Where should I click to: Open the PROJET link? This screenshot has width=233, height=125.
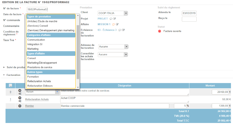pyautogui.click(x=102, y=19)
